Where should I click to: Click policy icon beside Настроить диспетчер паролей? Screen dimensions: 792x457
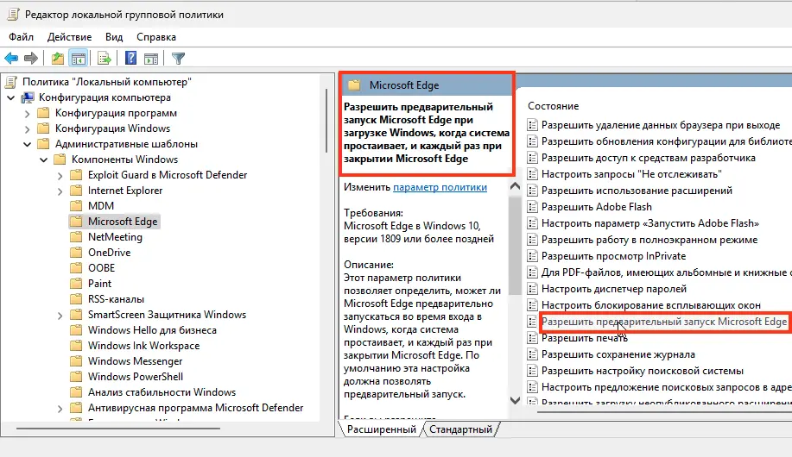pos(532,289)
